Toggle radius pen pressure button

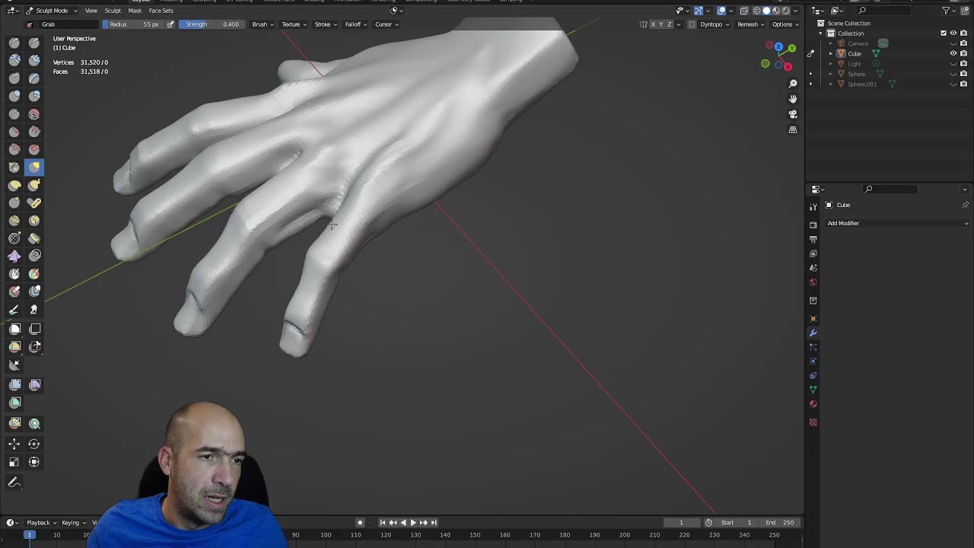click(170, 24)
